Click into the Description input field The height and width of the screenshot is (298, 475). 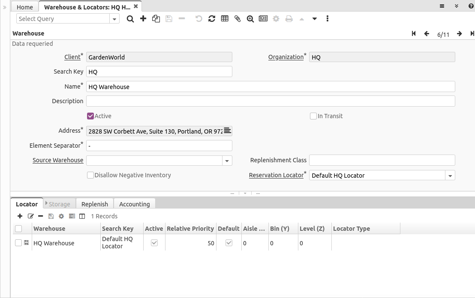[270, 101]
